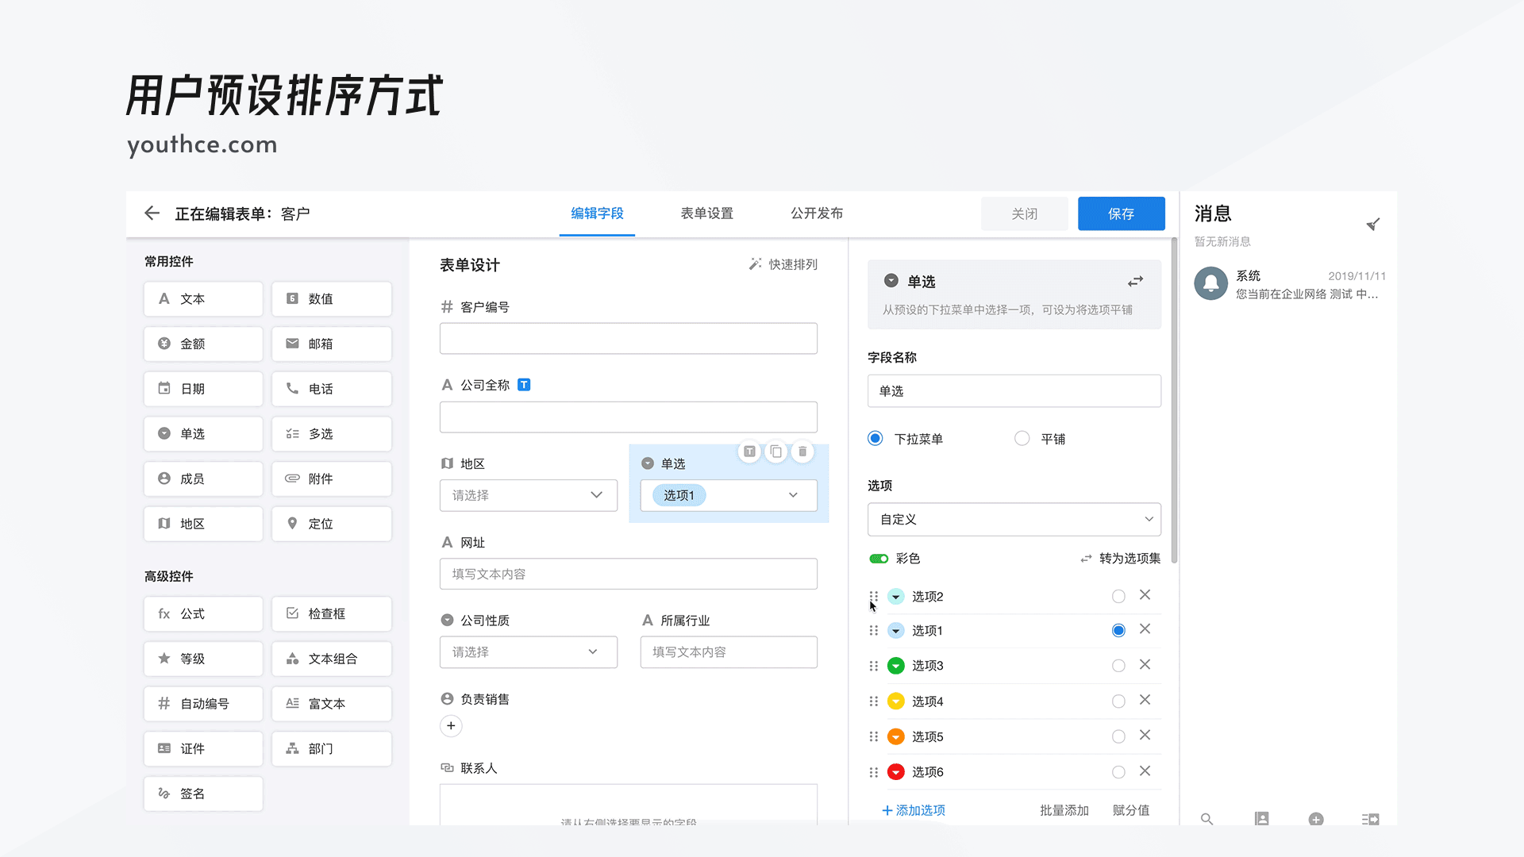This screenshot has height=857, width=1524.
Task: Click the search icon in 消息 panel
Action: (x=1206, y=819)
